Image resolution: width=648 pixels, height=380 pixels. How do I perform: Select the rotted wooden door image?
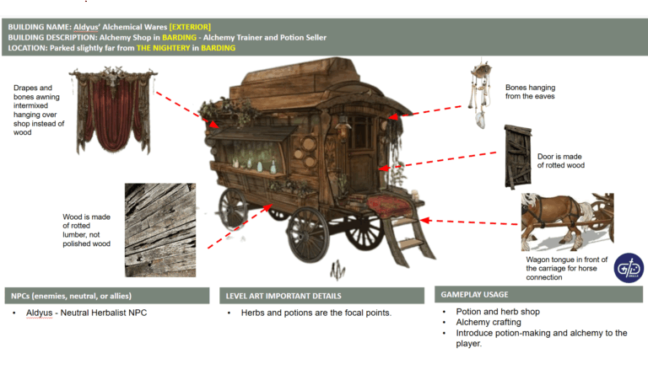[516, 157]
